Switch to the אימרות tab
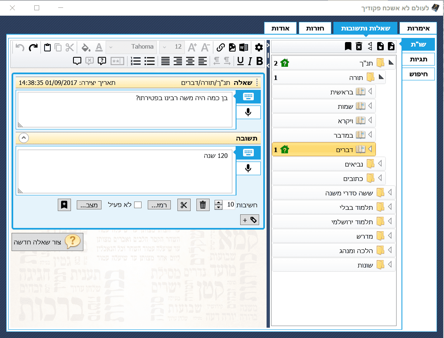The width and height of the screenshot is (444, 338). [418, 28]
